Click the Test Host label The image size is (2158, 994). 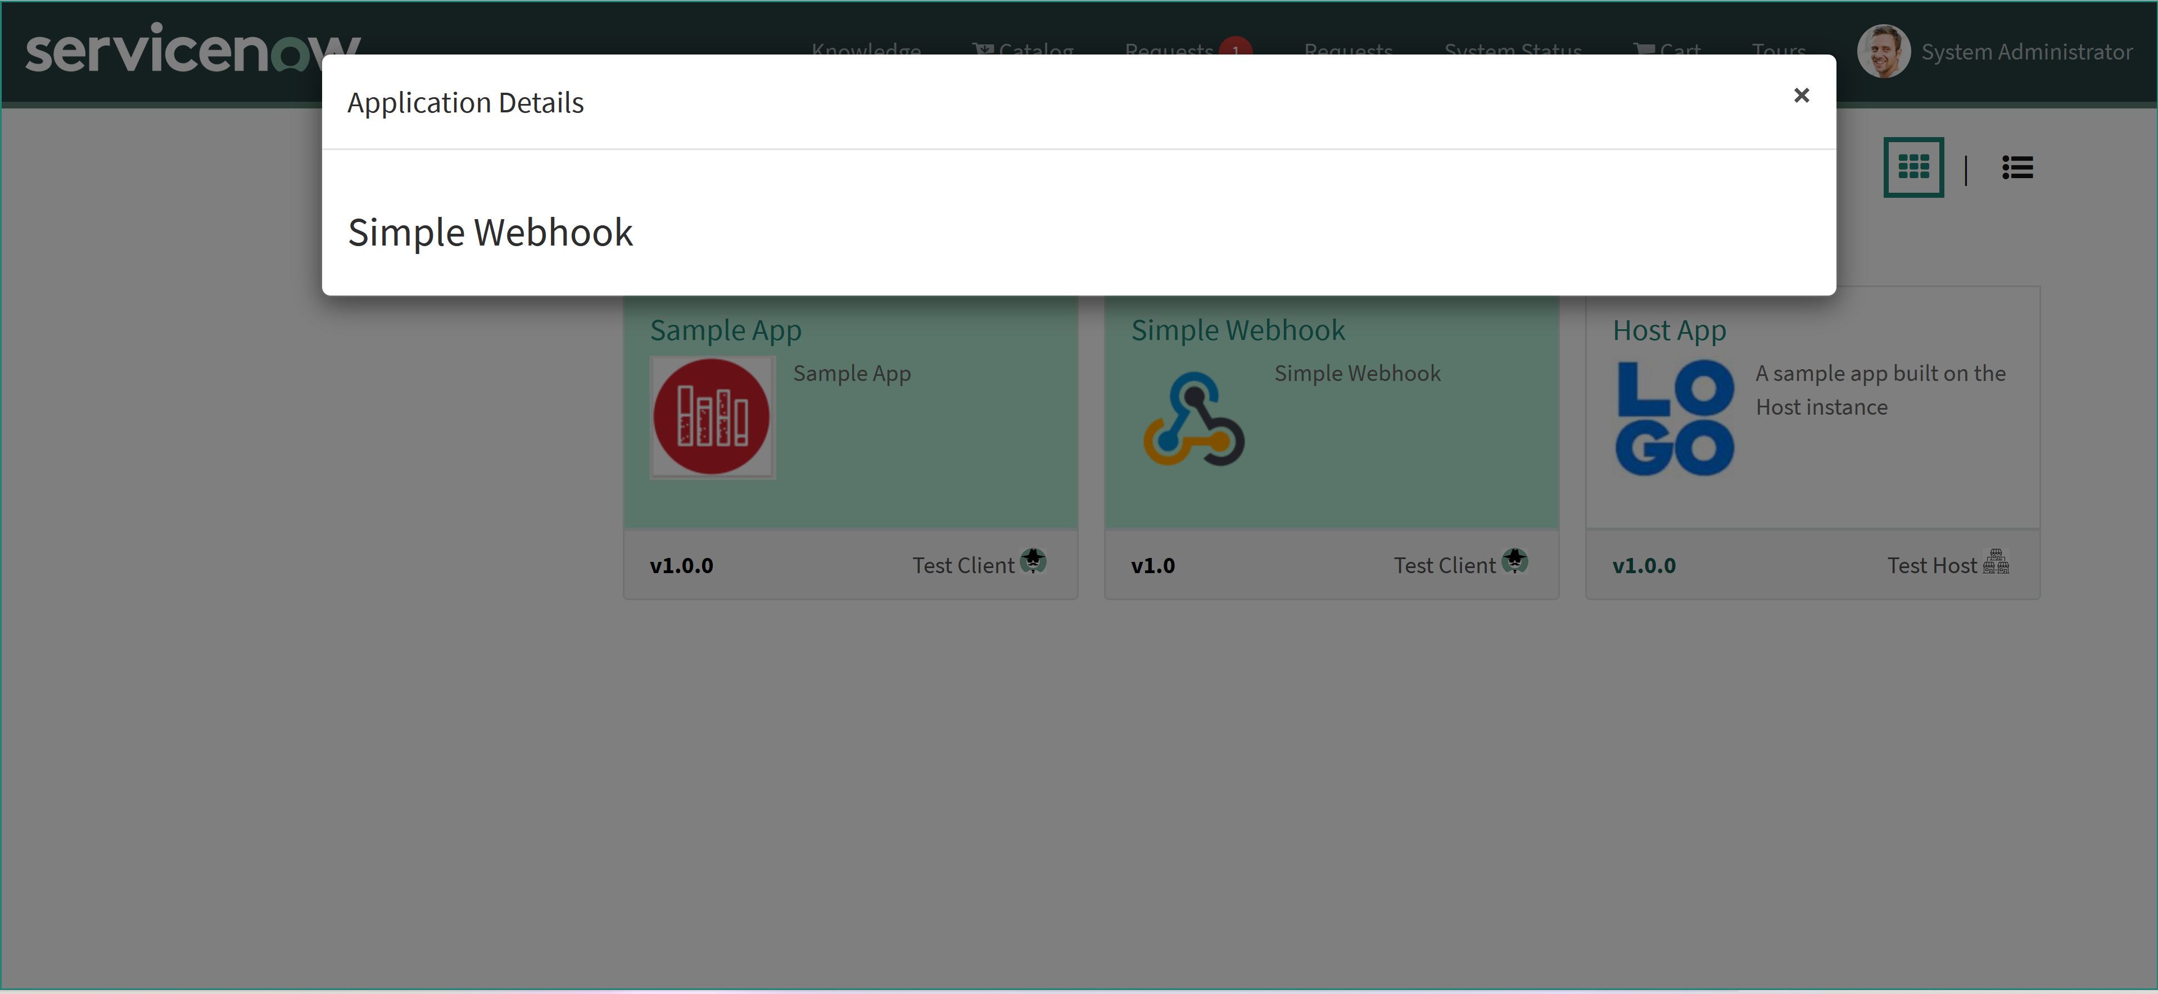coord(1931,565)
